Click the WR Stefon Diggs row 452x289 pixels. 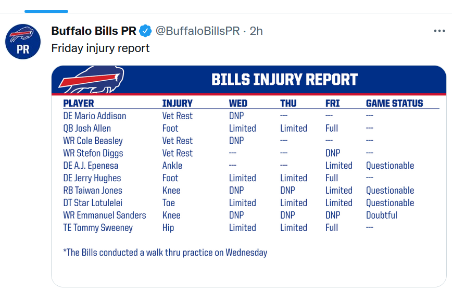[x=251, y=153]
